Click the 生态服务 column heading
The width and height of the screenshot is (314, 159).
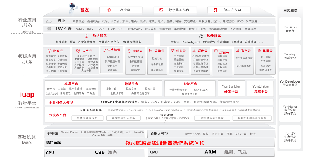click(290, 10)
